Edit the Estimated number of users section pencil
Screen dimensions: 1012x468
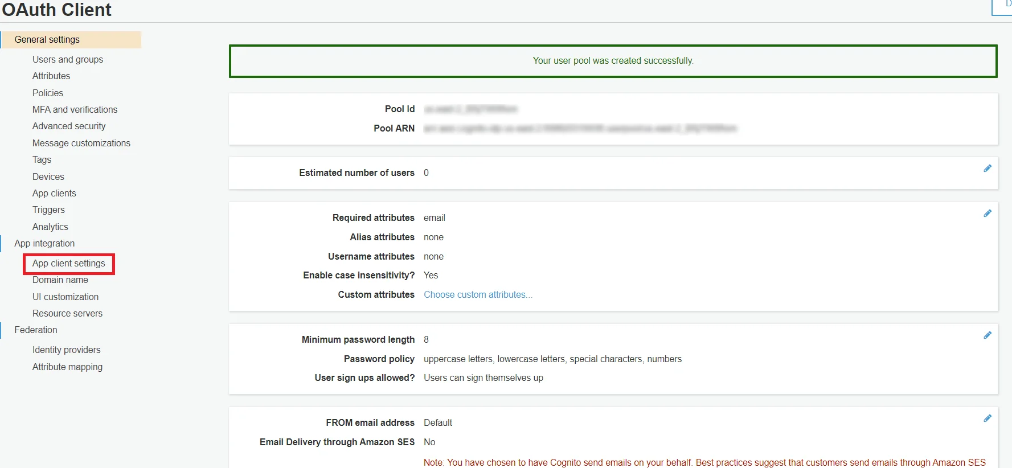(988, 169)
